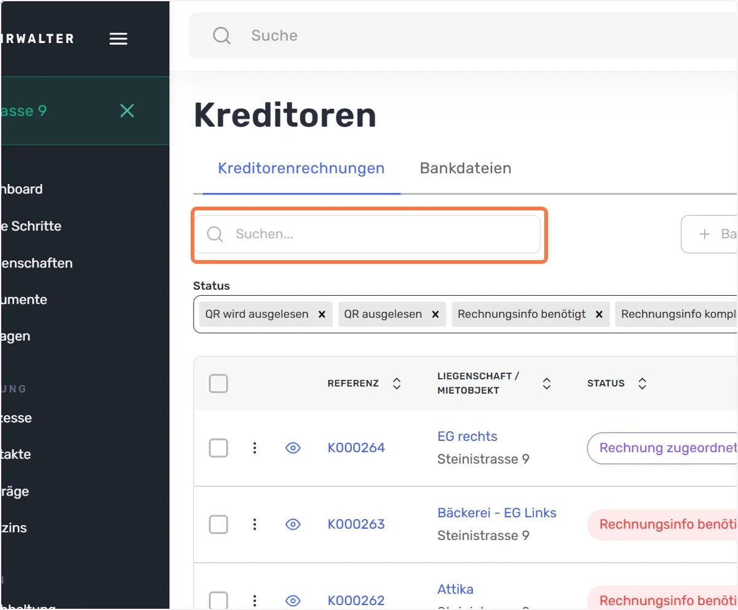Focus the global Suche field at top
Image resolution: width=738 pixels, height=610 pixels.
pos(462,36)
